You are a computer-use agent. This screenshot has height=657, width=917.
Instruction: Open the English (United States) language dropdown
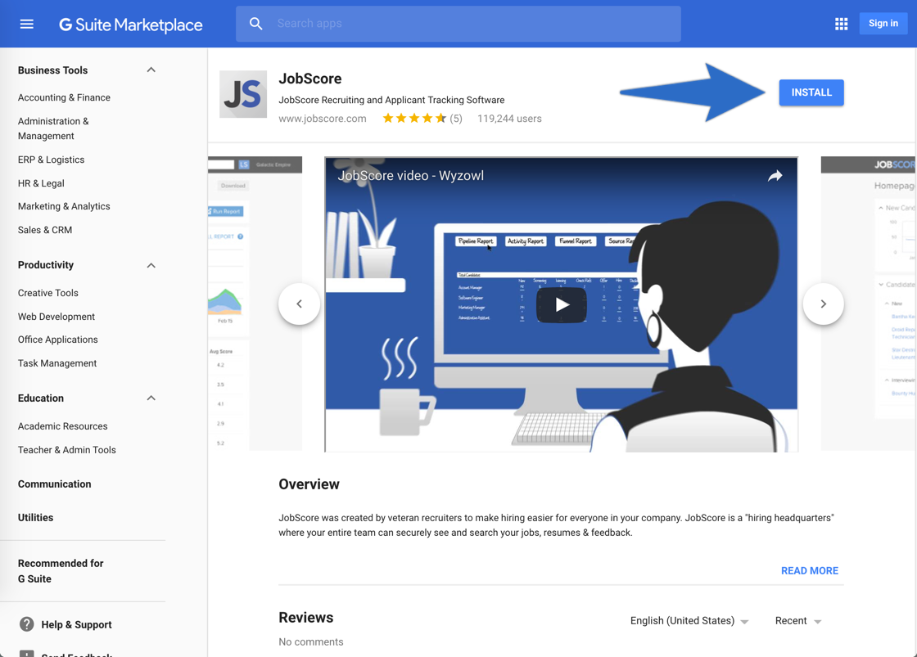[x=689, y=621]
